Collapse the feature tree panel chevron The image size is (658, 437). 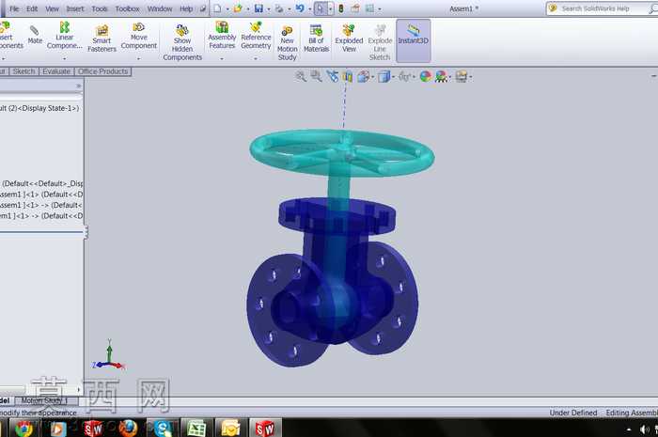(x=78, y=86)
